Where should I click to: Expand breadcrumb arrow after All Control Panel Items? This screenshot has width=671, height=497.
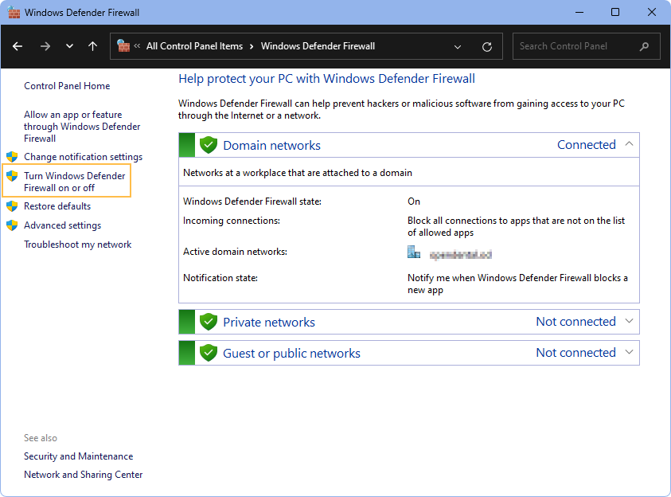pyautogui.click(x=252, y=46)
